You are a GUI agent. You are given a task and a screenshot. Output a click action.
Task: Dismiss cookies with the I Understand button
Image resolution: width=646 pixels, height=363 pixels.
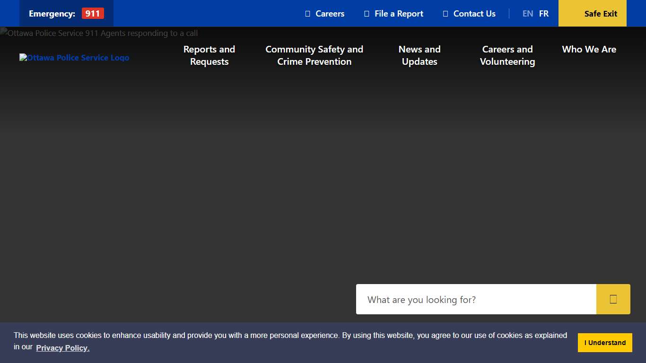(605, 342)
